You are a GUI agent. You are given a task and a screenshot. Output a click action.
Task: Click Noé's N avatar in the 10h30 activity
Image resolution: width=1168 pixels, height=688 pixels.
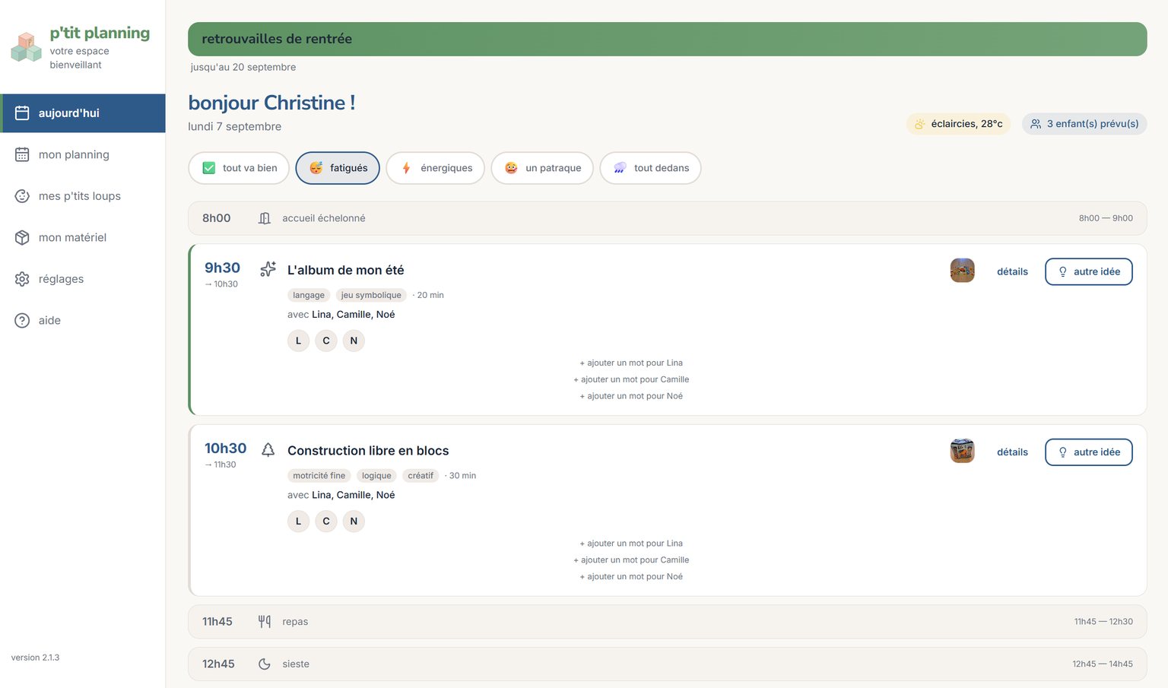coord(354,521)
